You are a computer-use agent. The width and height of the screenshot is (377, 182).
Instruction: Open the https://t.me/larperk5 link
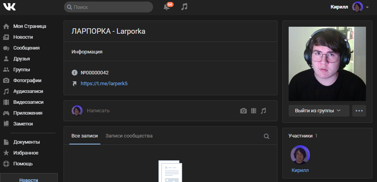coord(104,84)
